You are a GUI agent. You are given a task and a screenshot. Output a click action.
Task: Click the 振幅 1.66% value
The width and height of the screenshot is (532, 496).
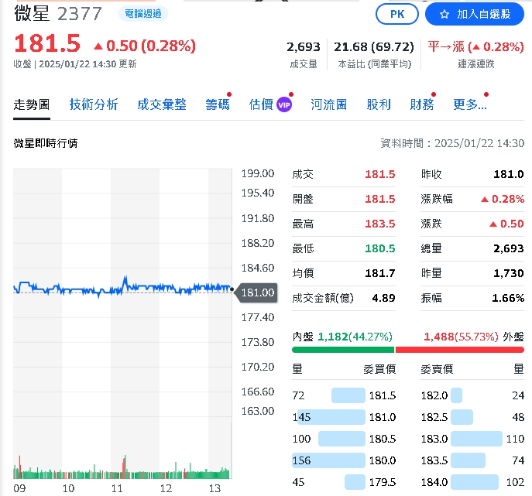pos(508,298)
